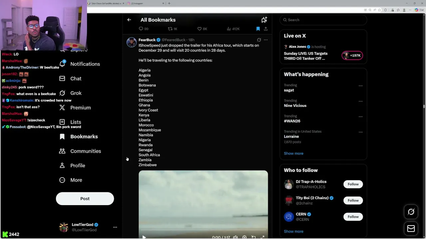
Task: Open more options on FearBuck post
Action: tap(266, 40)
